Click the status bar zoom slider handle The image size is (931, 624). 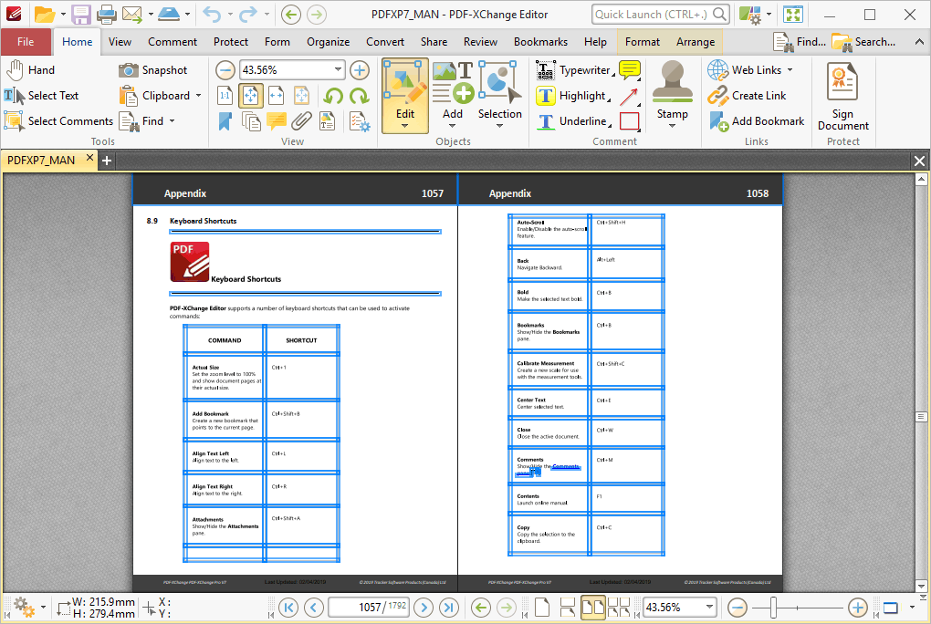(773, 608)
